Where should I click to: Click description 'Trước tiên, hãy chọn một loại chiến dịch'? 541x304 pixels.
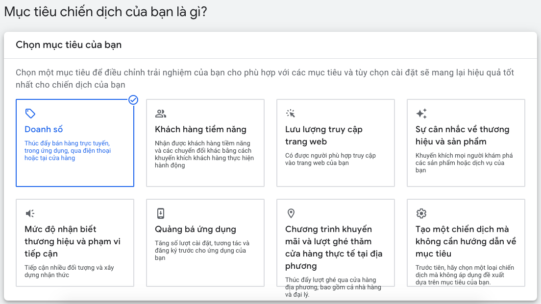[465, 275]
